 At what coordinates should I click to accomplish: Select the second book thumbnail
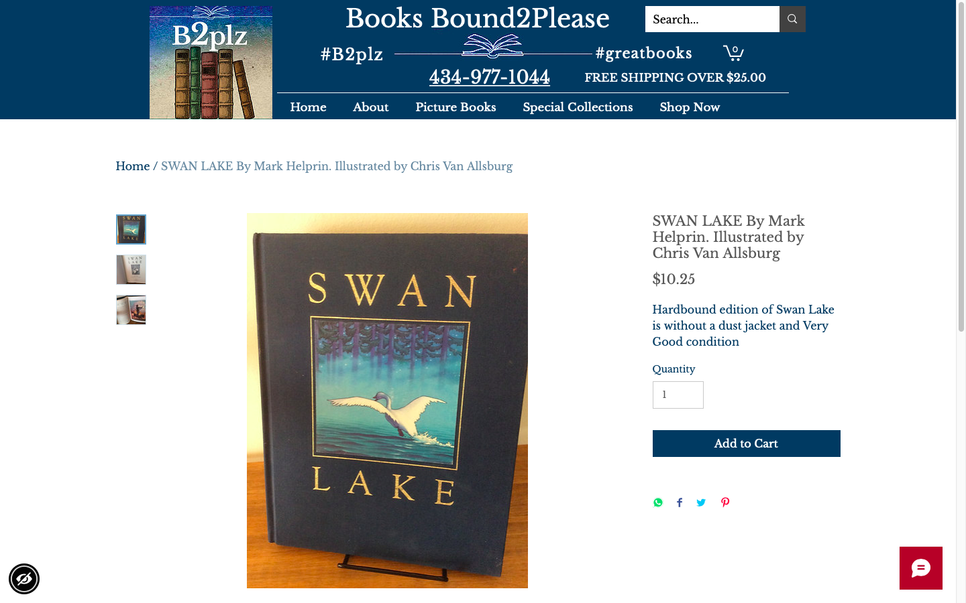pos(131,269)
